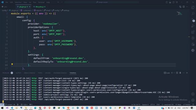Image resolution: width=196 pixels, height=110 pixels.
Task: Toggle the panel layout icon
Action: coord(170,2)
